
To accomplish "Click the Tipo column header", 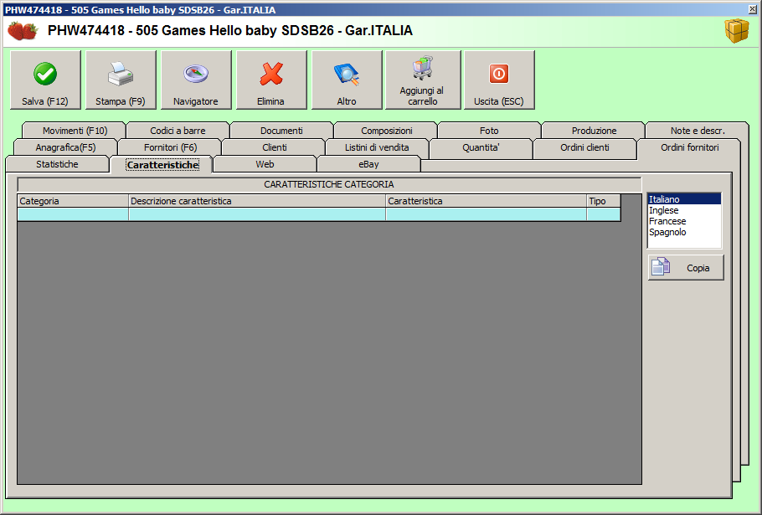I will click(604, 201).
